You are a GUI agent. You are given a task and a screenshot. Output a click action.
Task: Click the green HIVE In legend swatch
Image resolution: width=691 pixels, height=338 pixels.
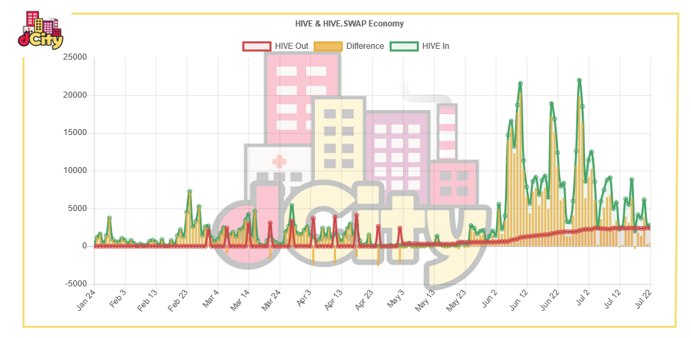[x=404, y=46]
